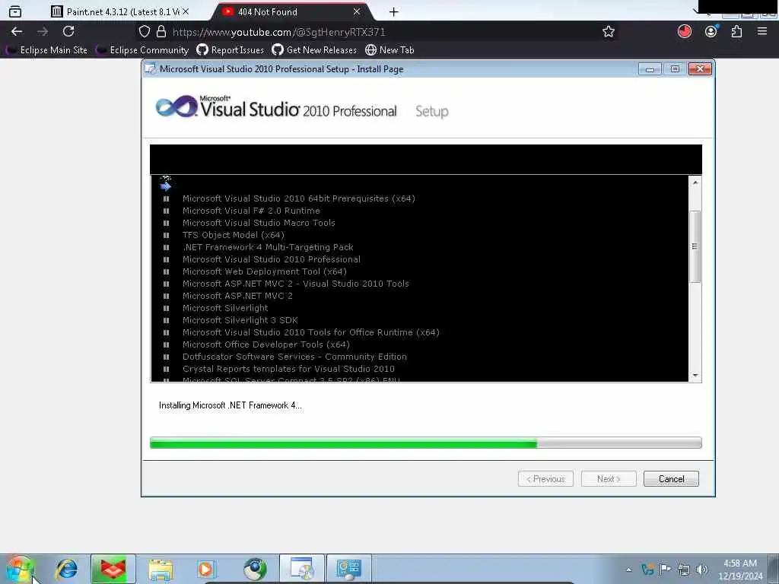Select Microsoft Visual Studio 2010 64bit Prerequisites (x64)

click(298, 198)
